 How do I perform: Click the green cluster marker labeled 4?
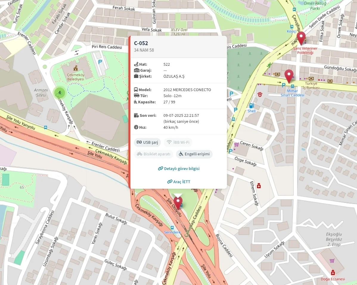click(x=60, y=93)
